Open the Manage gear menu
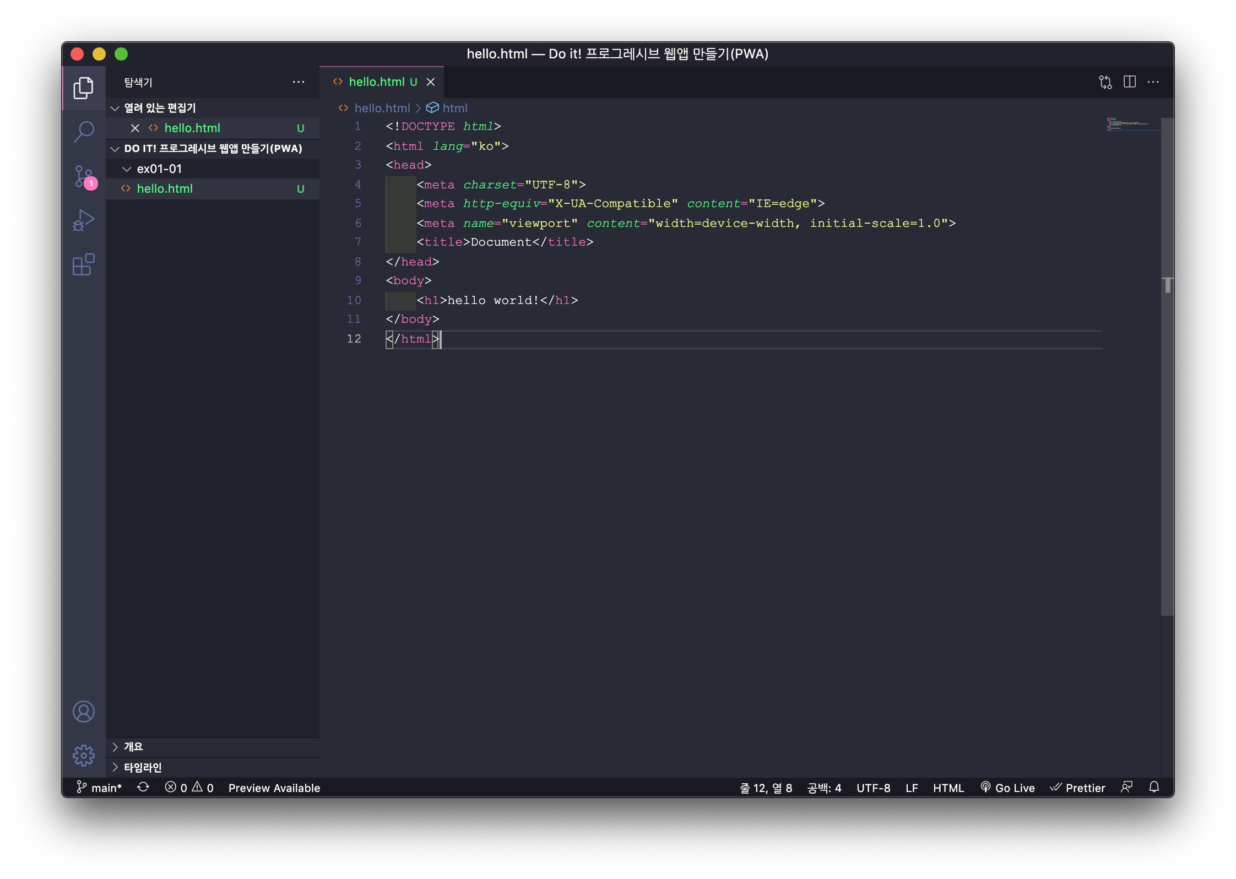The image size is (1236, 879). click(x=84, y=755)
